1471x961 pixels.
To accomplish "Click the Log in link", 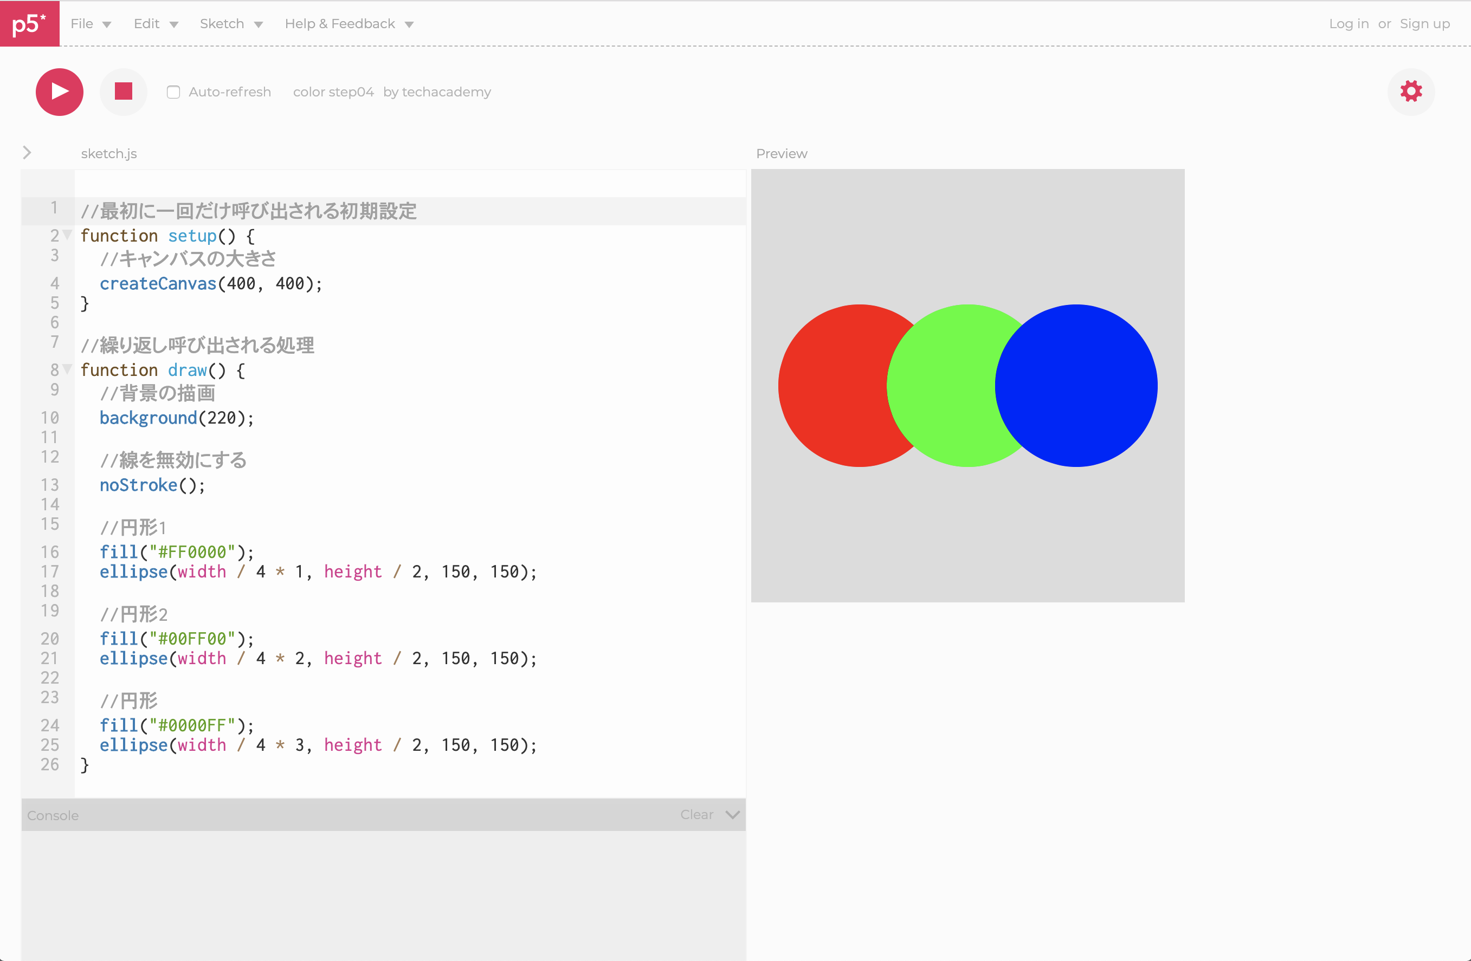I will [x=1348, y=23].
